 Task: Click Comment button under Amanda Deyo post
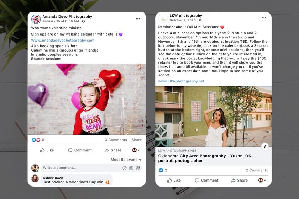(x=80, y=150)
